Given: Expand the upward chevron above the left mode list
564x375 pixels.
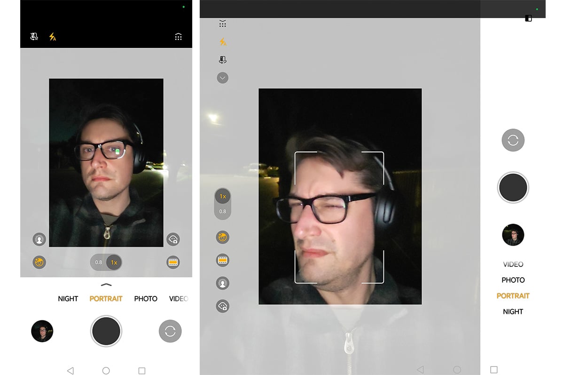Looking at the screenshot, I should click(x=106, y=285).
